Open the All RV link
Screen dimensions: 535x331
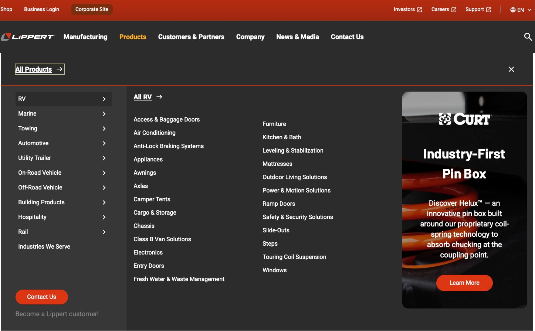[x=143, y=97]
